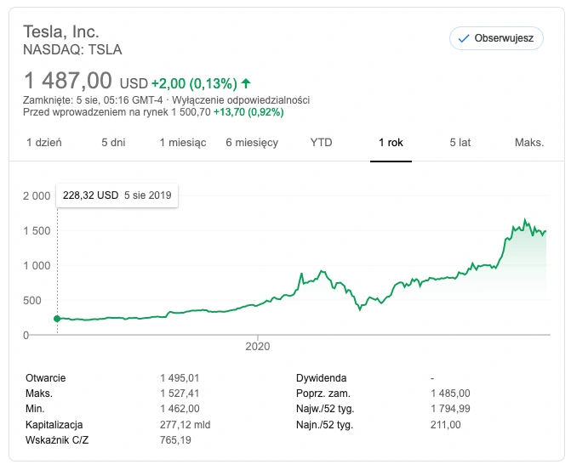
Task: Click the Wskaźnik C/Z label
Action: [x=57, y=440]
